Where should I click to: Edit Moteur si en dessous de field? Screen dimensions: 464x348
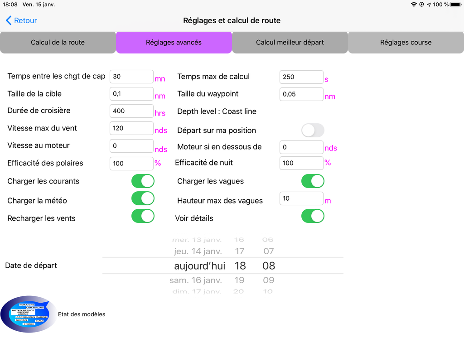[x=301, y=147]
